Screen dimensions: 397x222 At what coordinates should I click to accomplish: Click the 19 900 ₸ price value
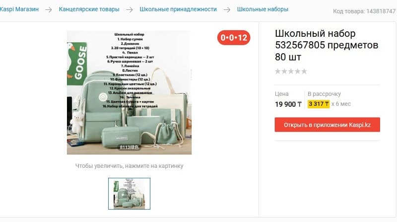pos(288,104)
